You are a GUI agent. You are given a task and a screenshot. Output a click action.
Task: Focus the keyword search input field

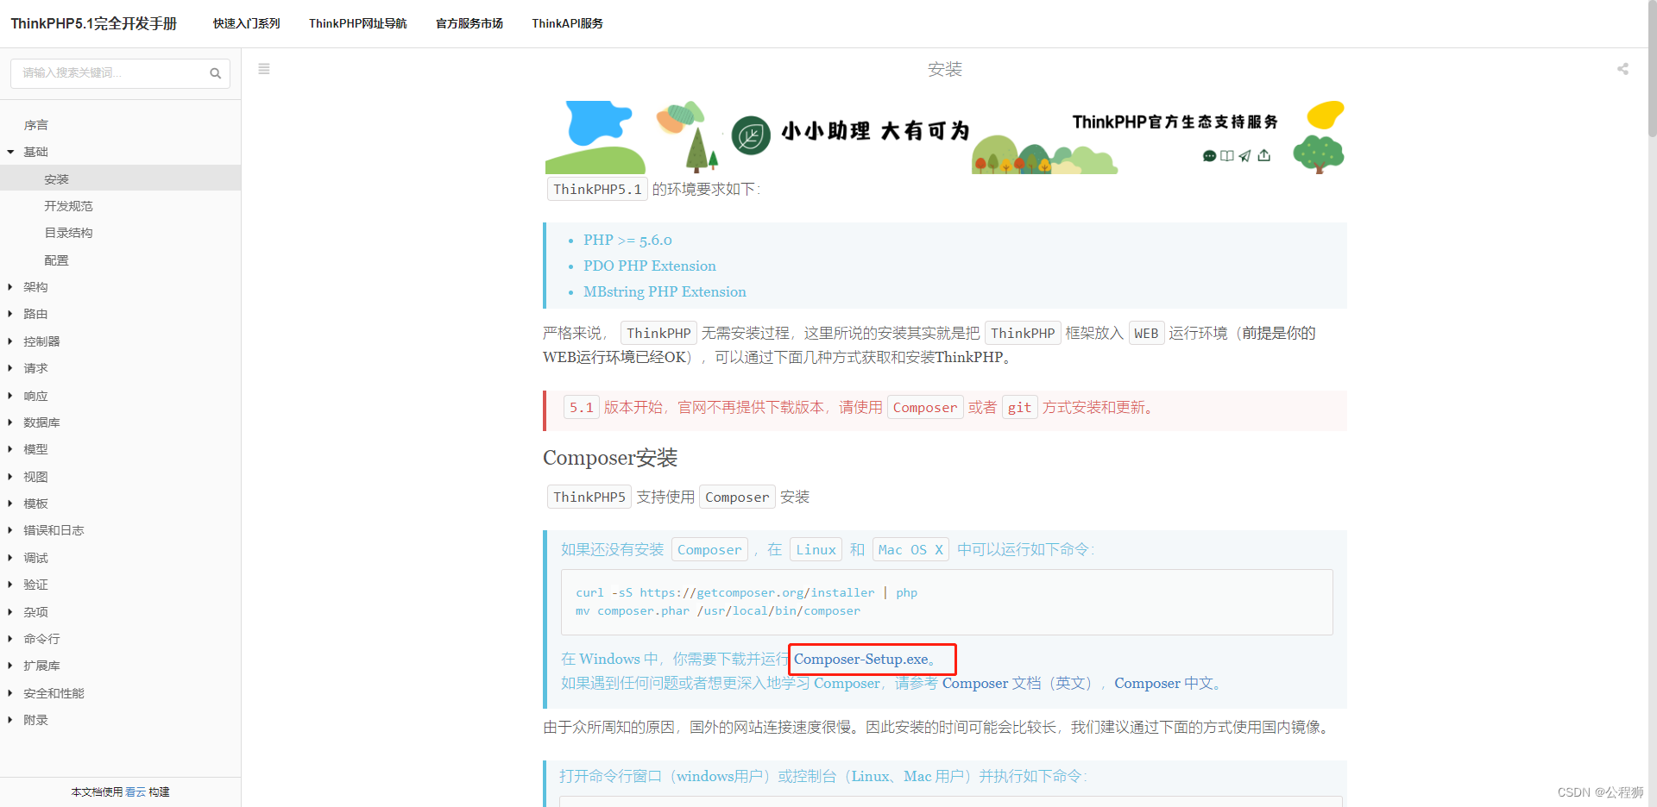120,73
